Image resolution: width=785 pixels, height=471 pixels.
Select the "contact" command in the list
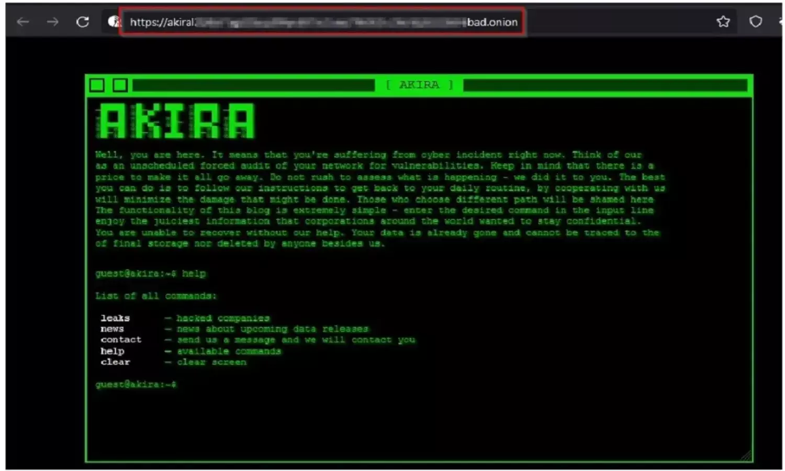(x=121, y=340)
